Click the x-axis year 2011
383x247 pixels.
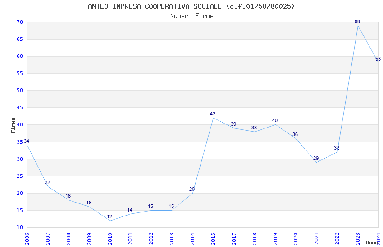(x=130, y=239)
